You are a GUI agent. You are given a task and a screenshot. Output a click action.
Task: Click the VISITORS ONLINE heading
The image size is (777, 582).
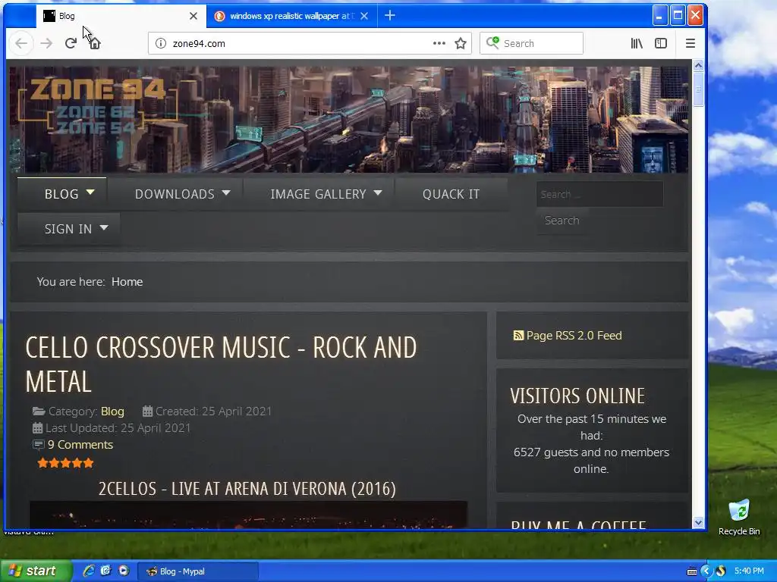click(x=577, y=396)
